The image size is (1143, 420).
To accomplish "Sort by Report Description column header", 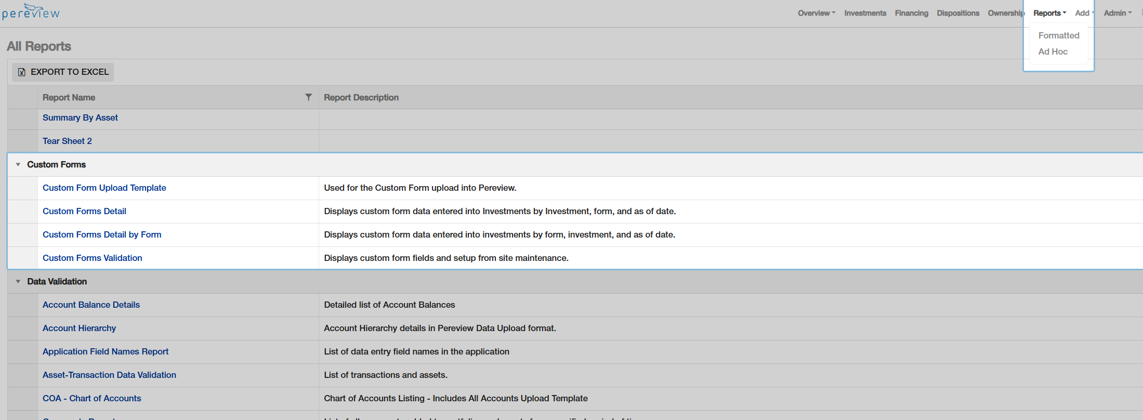I will (x=361, y=97).
